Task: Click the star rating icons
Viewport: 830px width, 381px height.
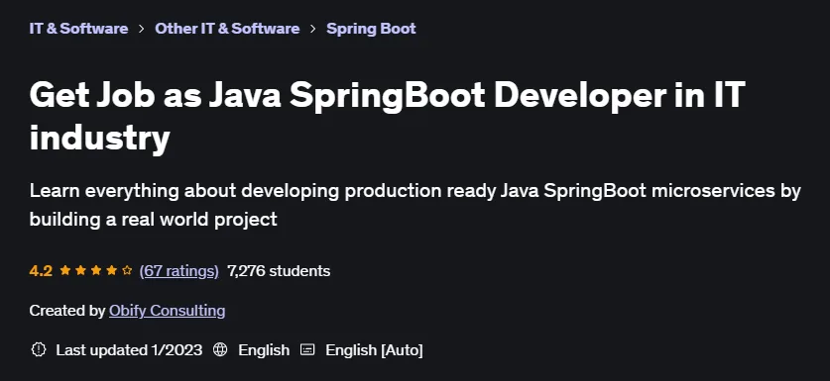Action: 96,271
